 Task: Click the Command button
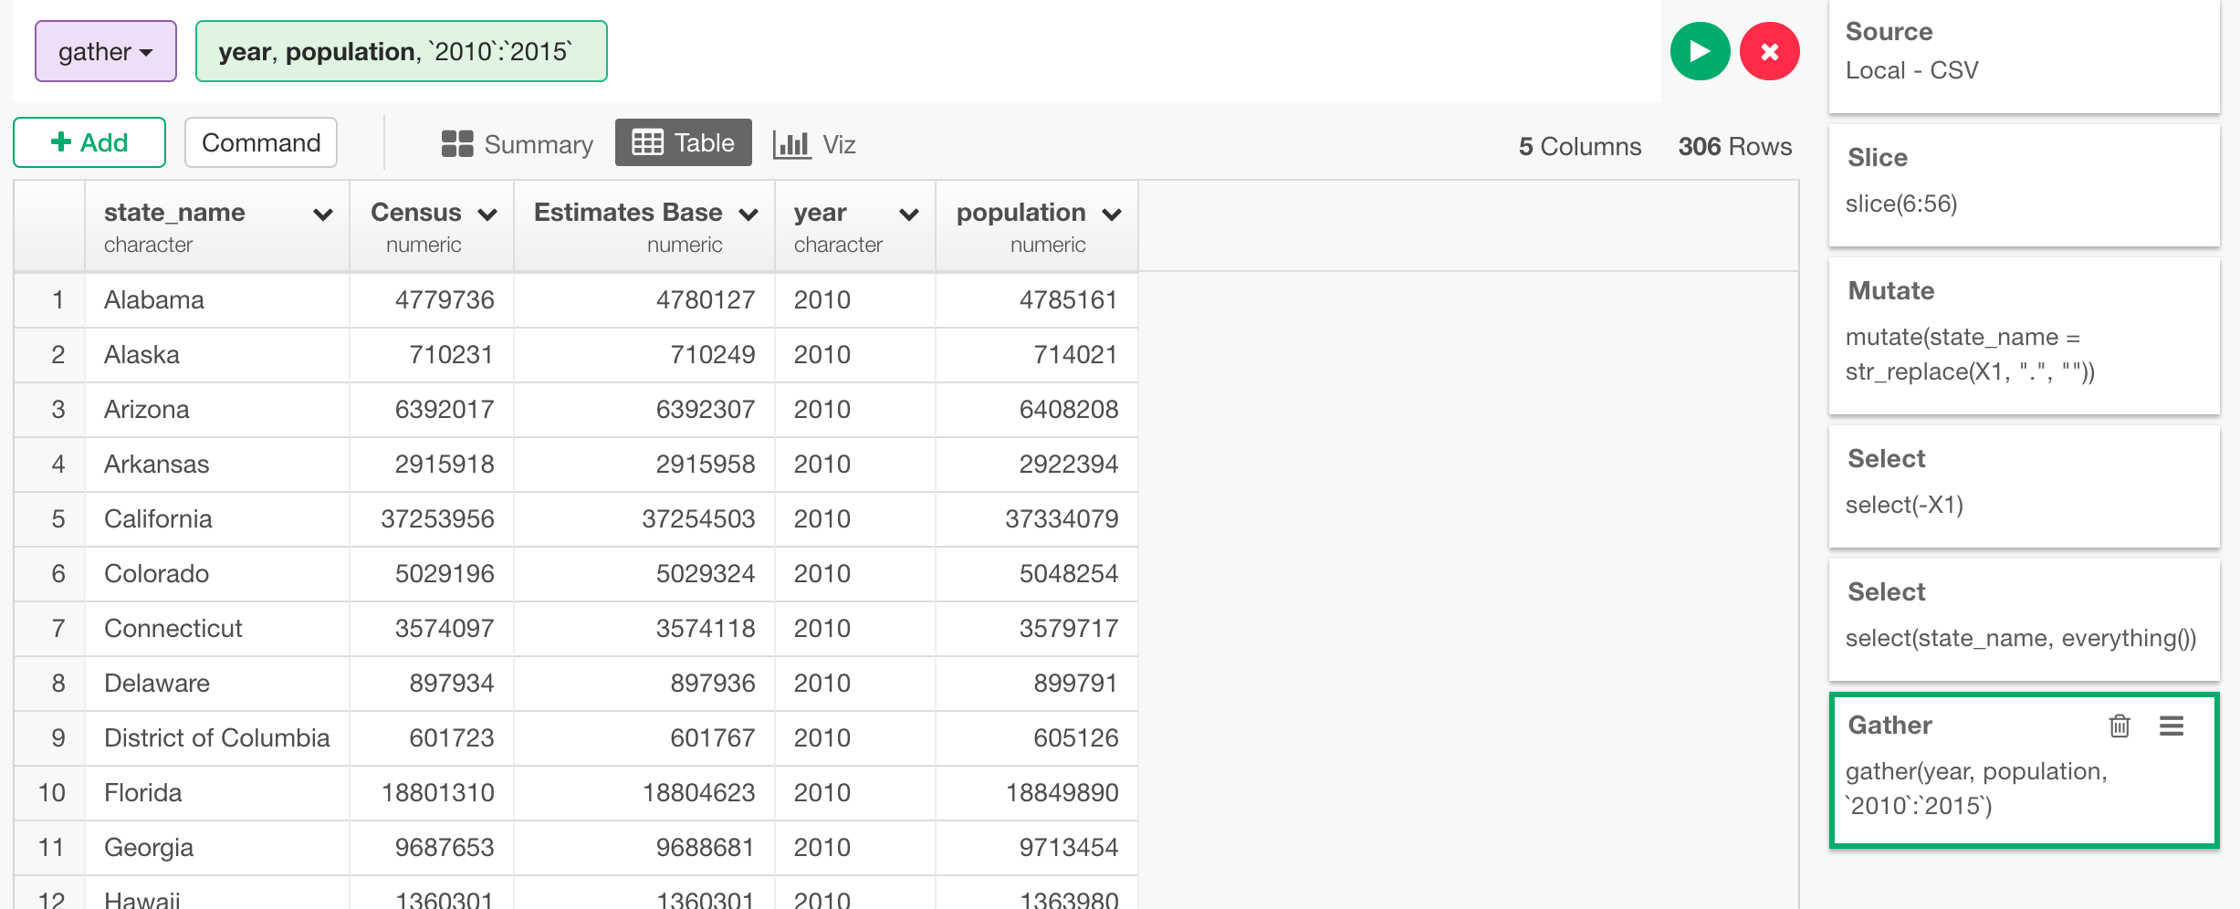coord(260,142)
